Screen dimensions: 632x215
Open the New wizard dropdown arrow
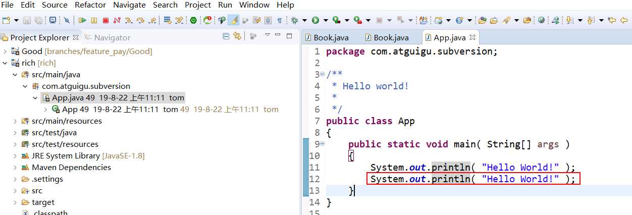click(x=16, y=20)
